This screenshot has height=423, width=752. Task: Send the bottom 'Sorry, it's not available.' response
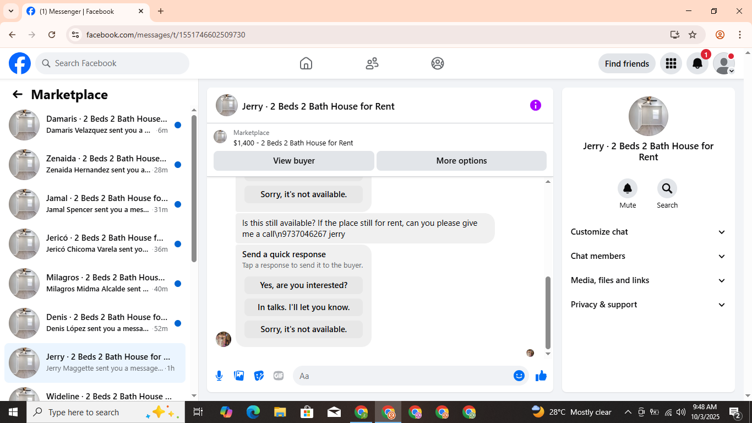304,329
